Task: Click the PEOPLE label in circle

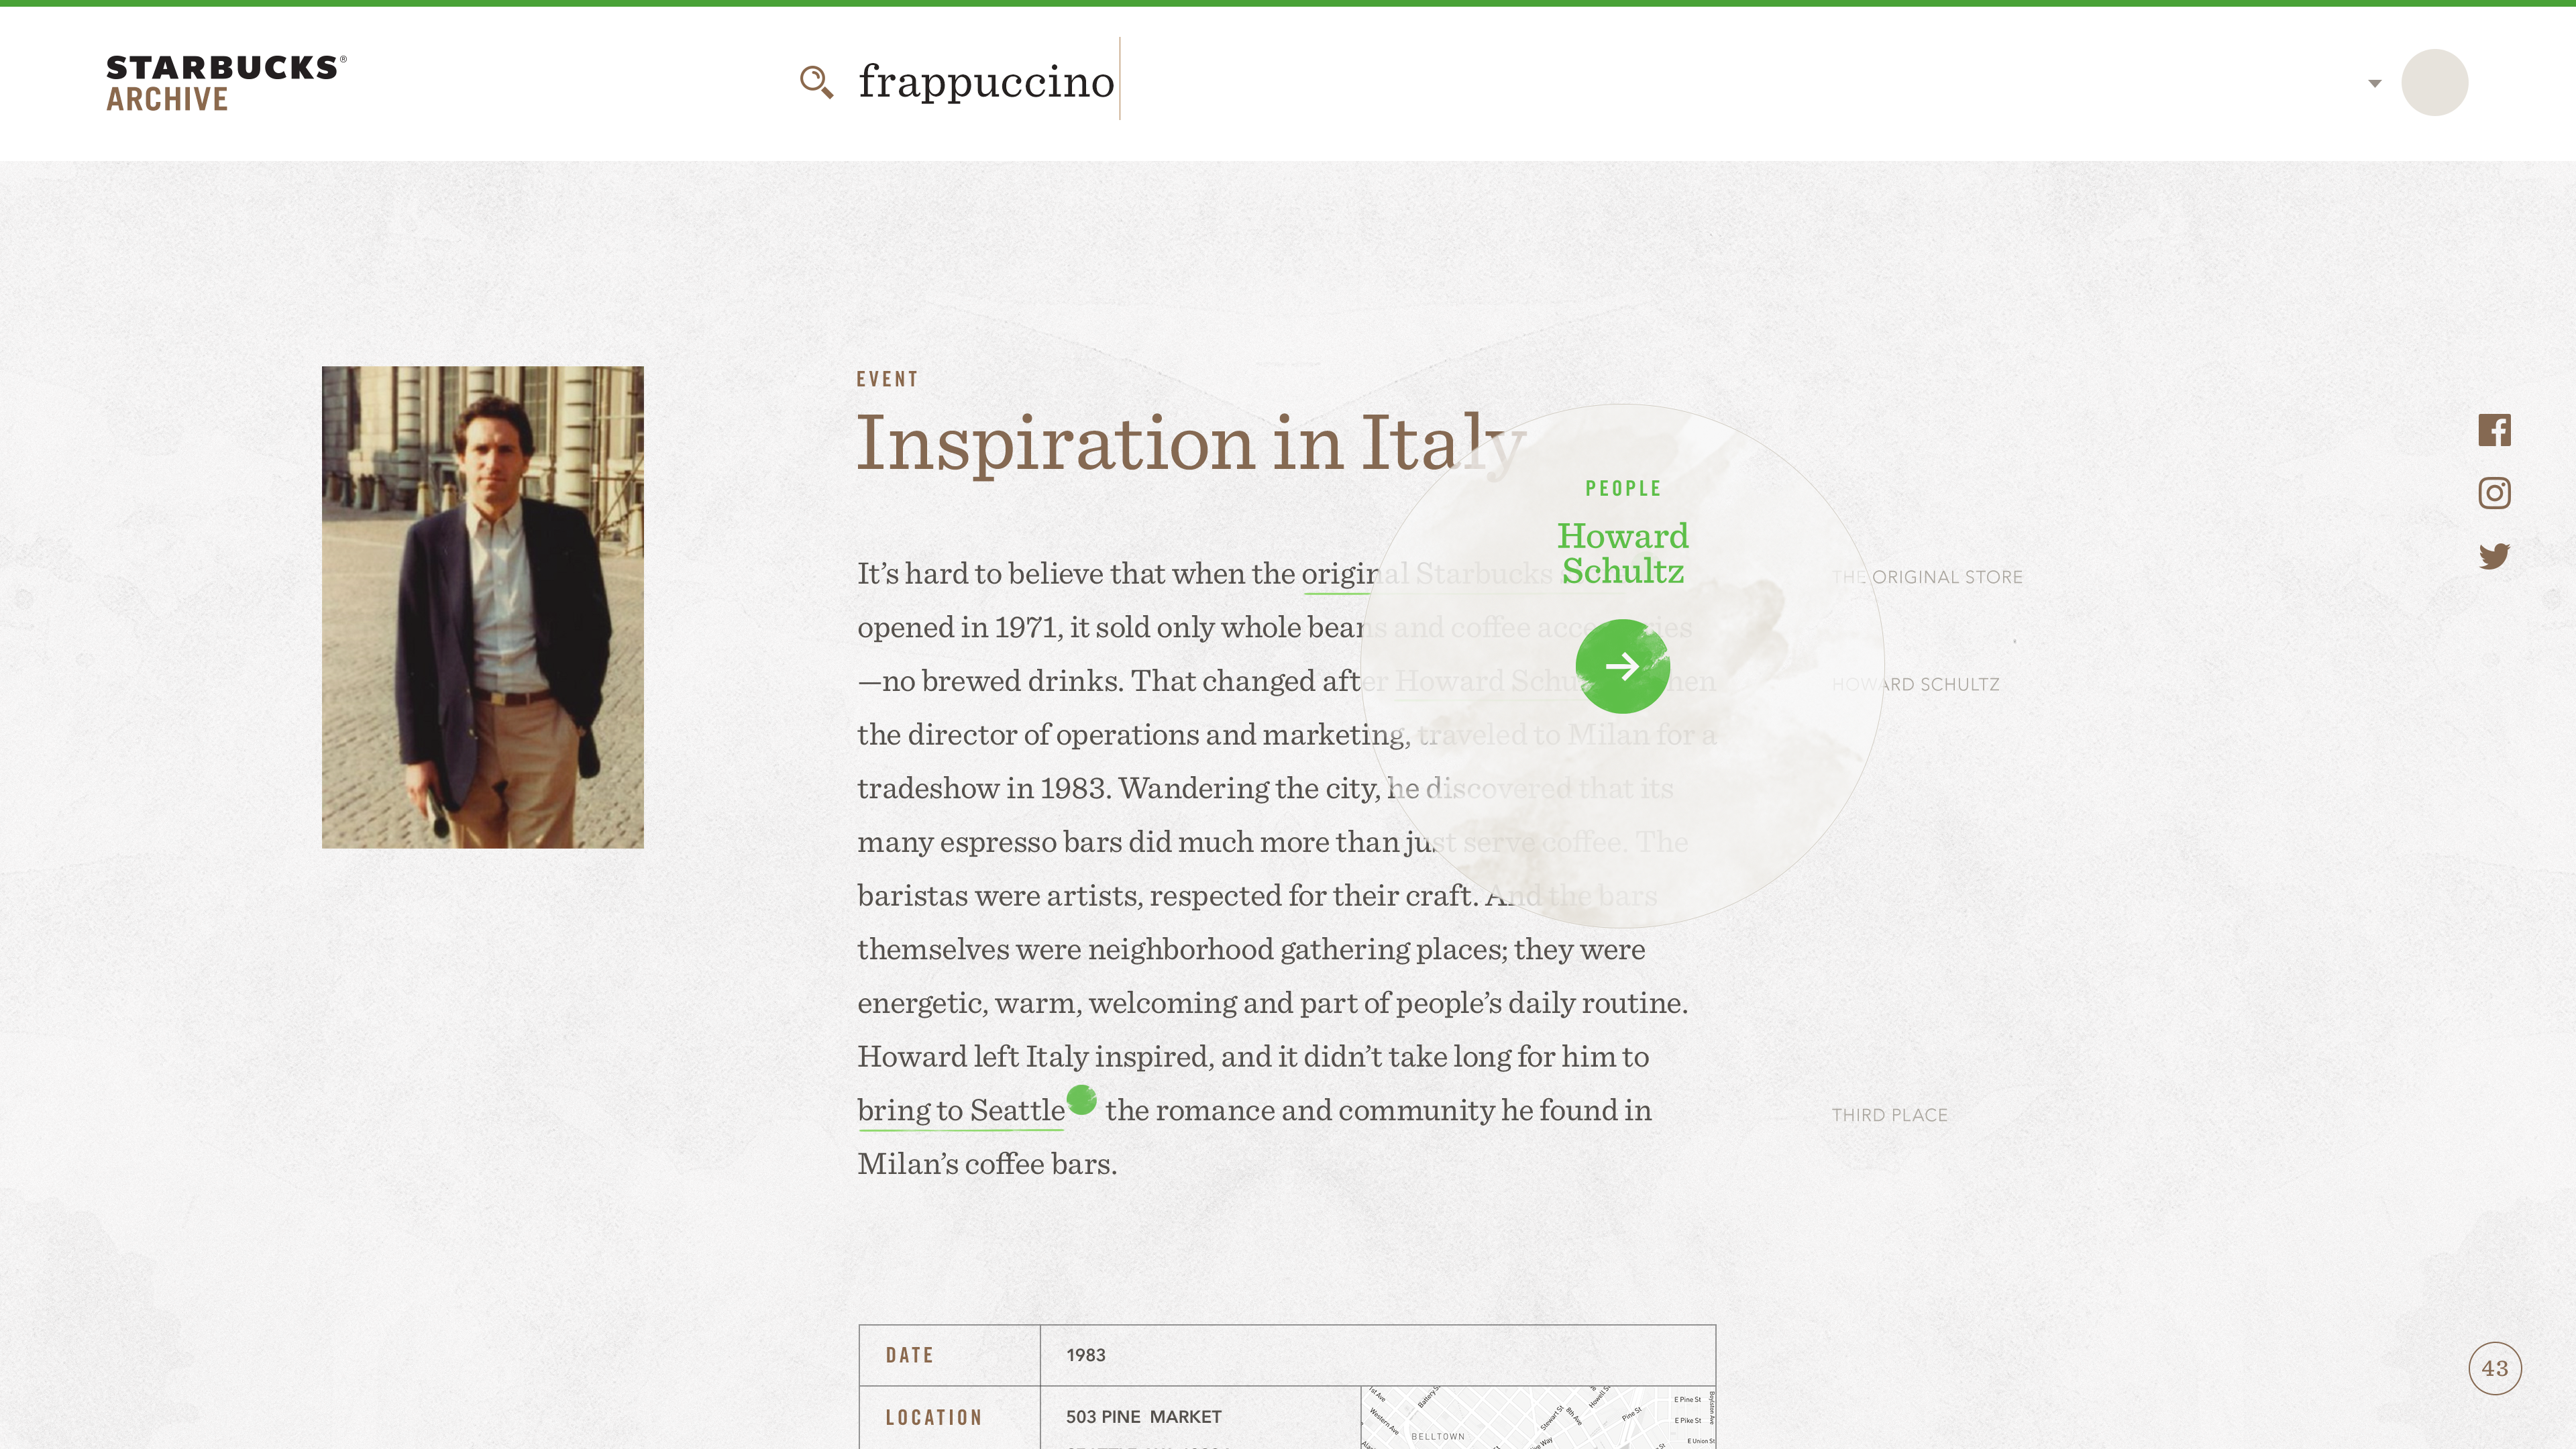Action: [1622, 488]
